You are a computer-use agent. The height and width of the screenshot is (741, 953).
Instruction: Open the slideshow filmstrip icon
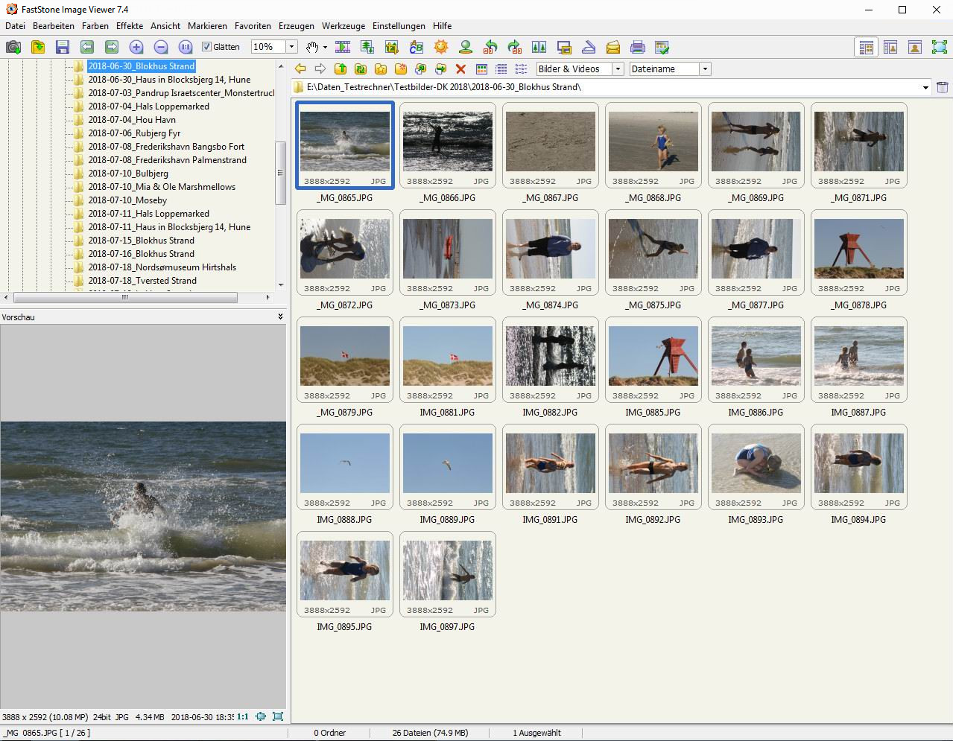343,47
